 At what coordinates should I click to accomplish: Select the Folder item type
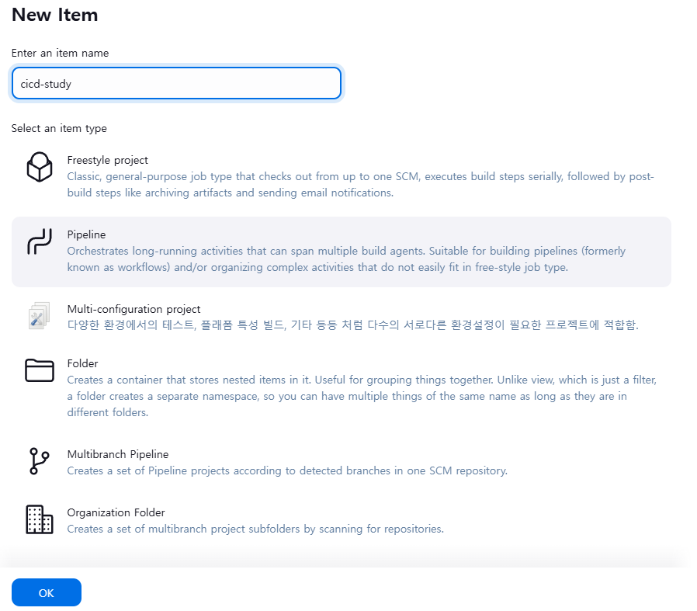83,363
